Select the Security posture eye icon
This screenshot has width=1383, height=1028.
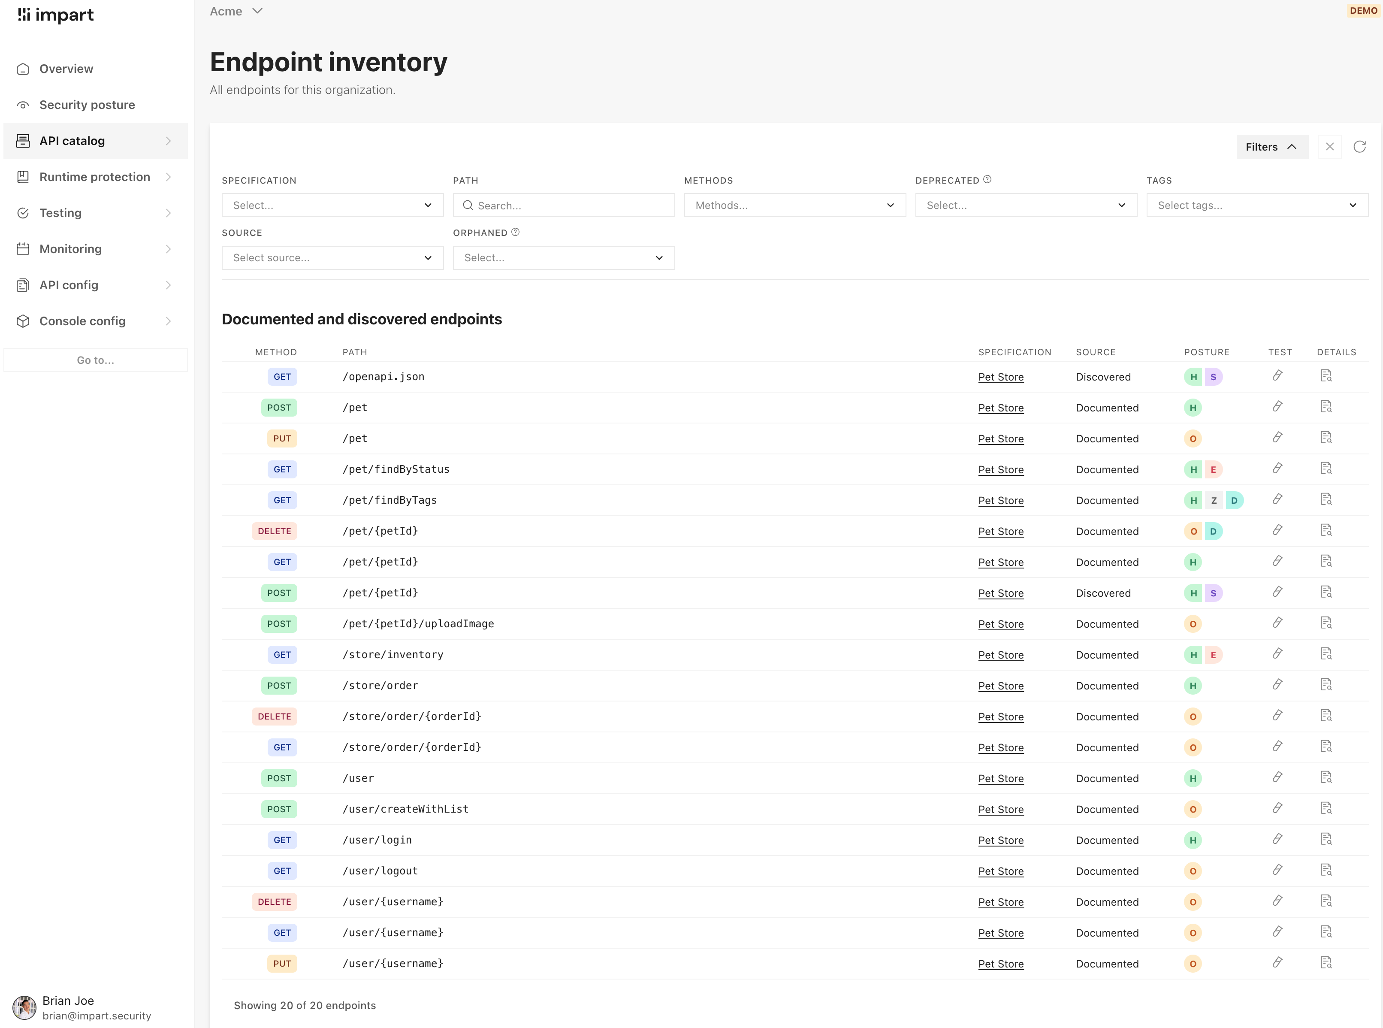coord(23,105)
